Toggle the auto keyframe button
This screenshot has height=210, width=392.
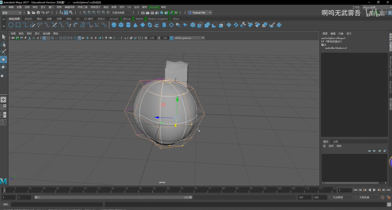(x=382, y=197)
